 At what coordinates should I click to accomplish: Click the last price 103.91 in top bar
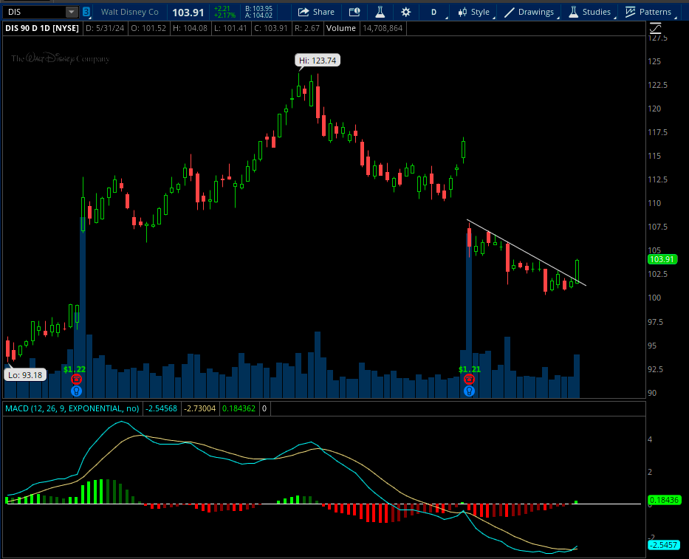coord(188,13)
